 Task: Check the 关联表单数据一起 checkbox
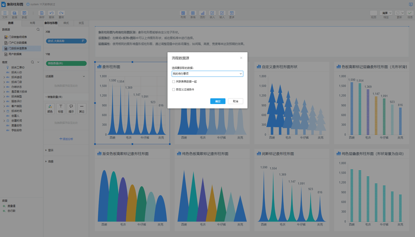click(173, 81)
